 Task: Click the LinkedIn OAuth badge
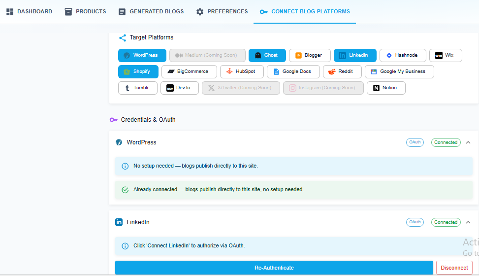(x=415, y=222)
